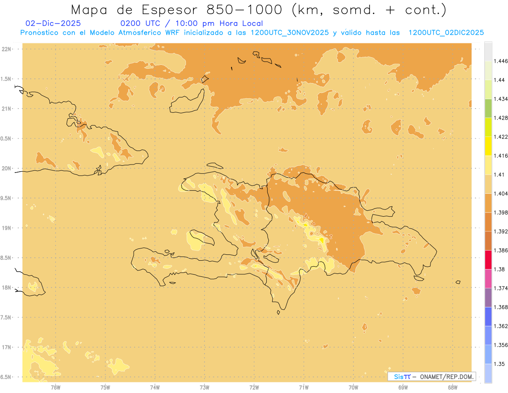The width and height of the screenshot is (508, 393).
Task: Click the 69W longitude label
Action: [403, 387]
